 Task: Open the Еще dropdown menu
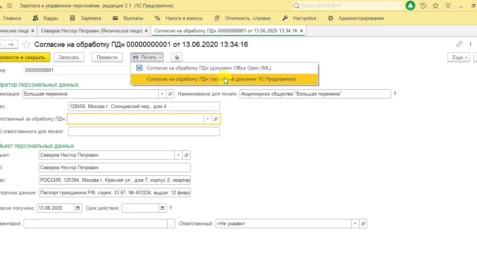click(459, 57)
